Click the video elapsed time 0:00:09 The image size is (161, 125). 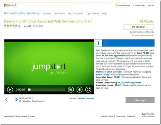21,90
